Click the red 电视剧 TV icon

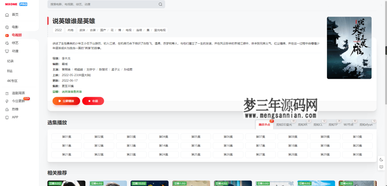[x=7, y=35]
